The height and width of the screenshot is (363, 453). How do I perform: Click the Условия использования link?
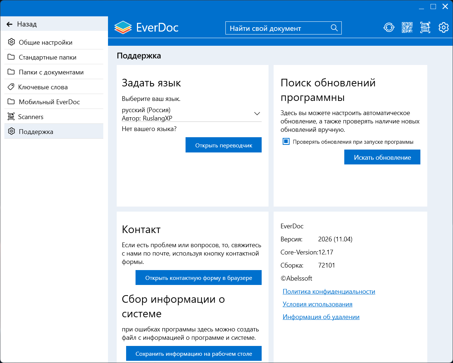point(317,304)
